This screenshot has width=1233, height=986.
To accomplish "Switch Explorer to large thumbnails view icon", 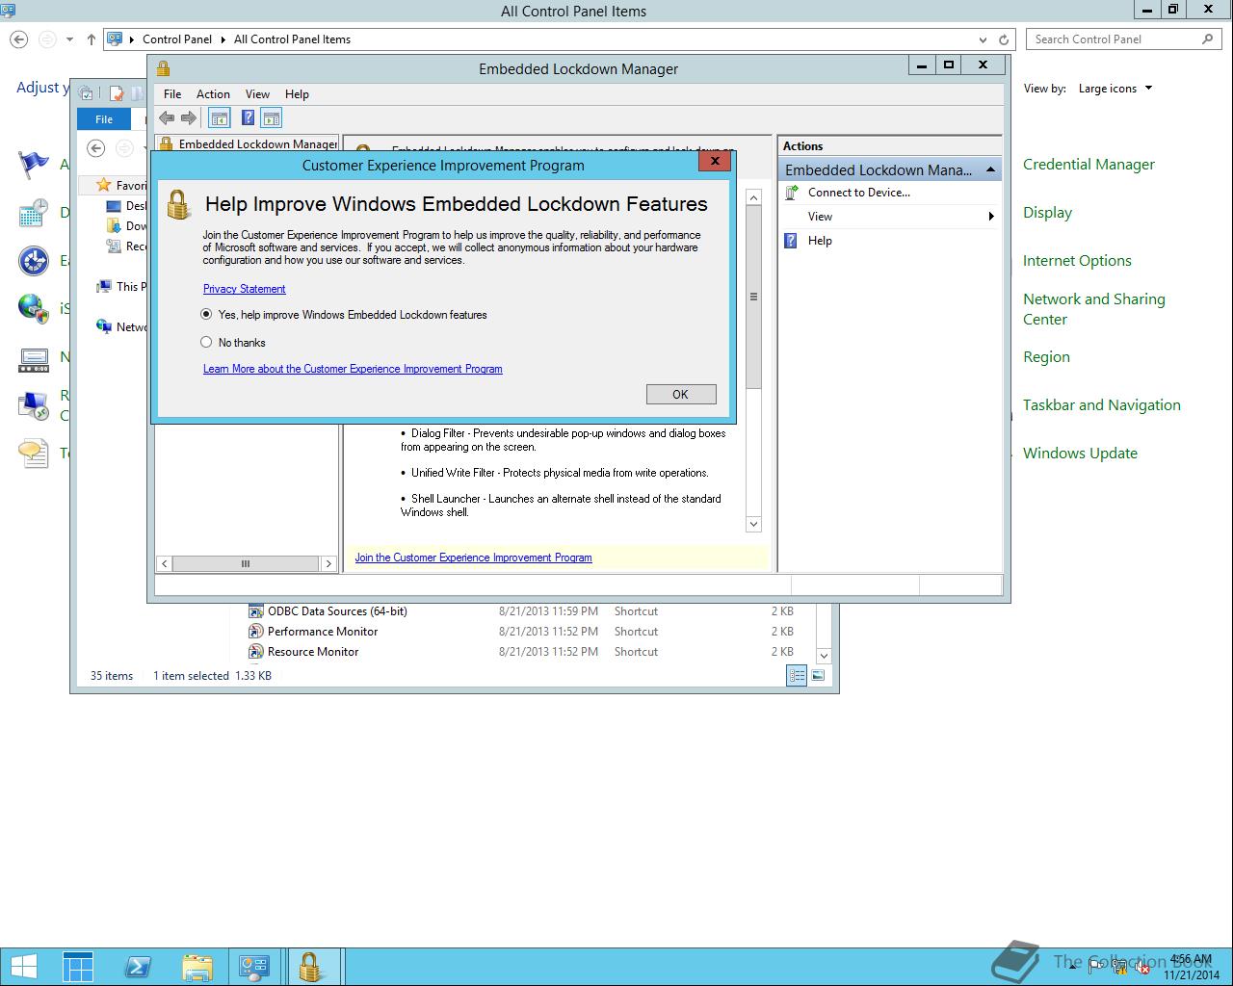I will (x=818, y=676).
